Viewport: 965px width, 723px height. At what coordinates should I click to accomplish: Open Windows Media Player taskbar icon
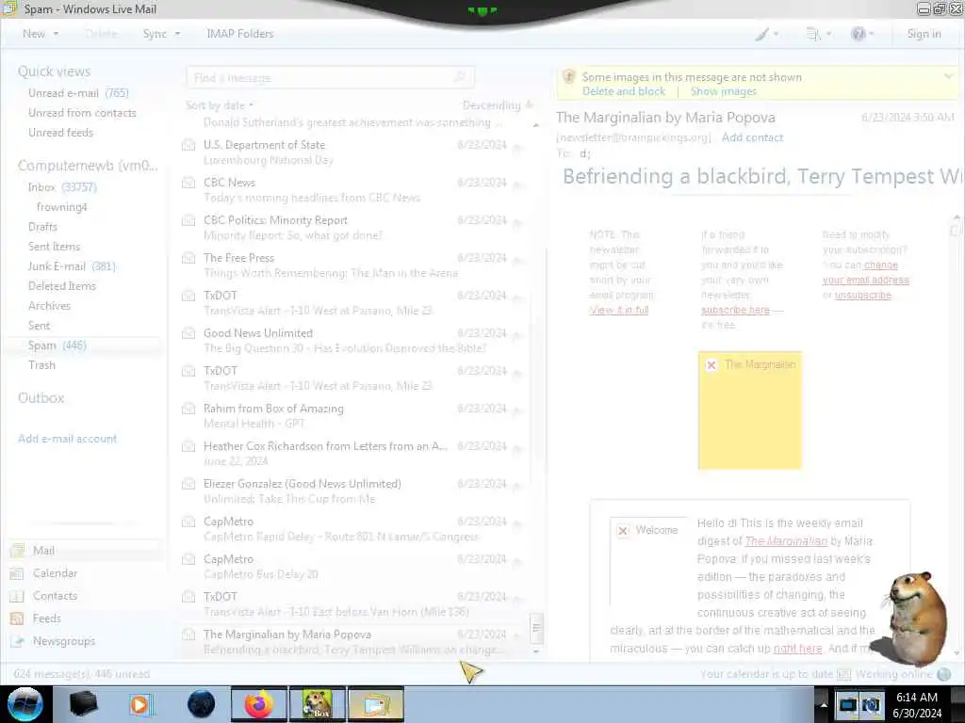pos(140,704)
